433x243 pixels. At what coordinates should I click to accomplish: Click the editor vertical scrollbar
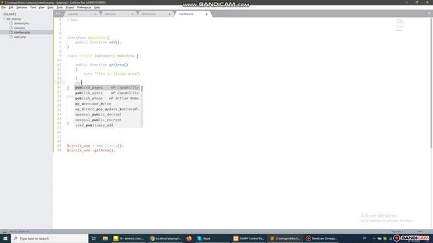(x=432, y=82)
